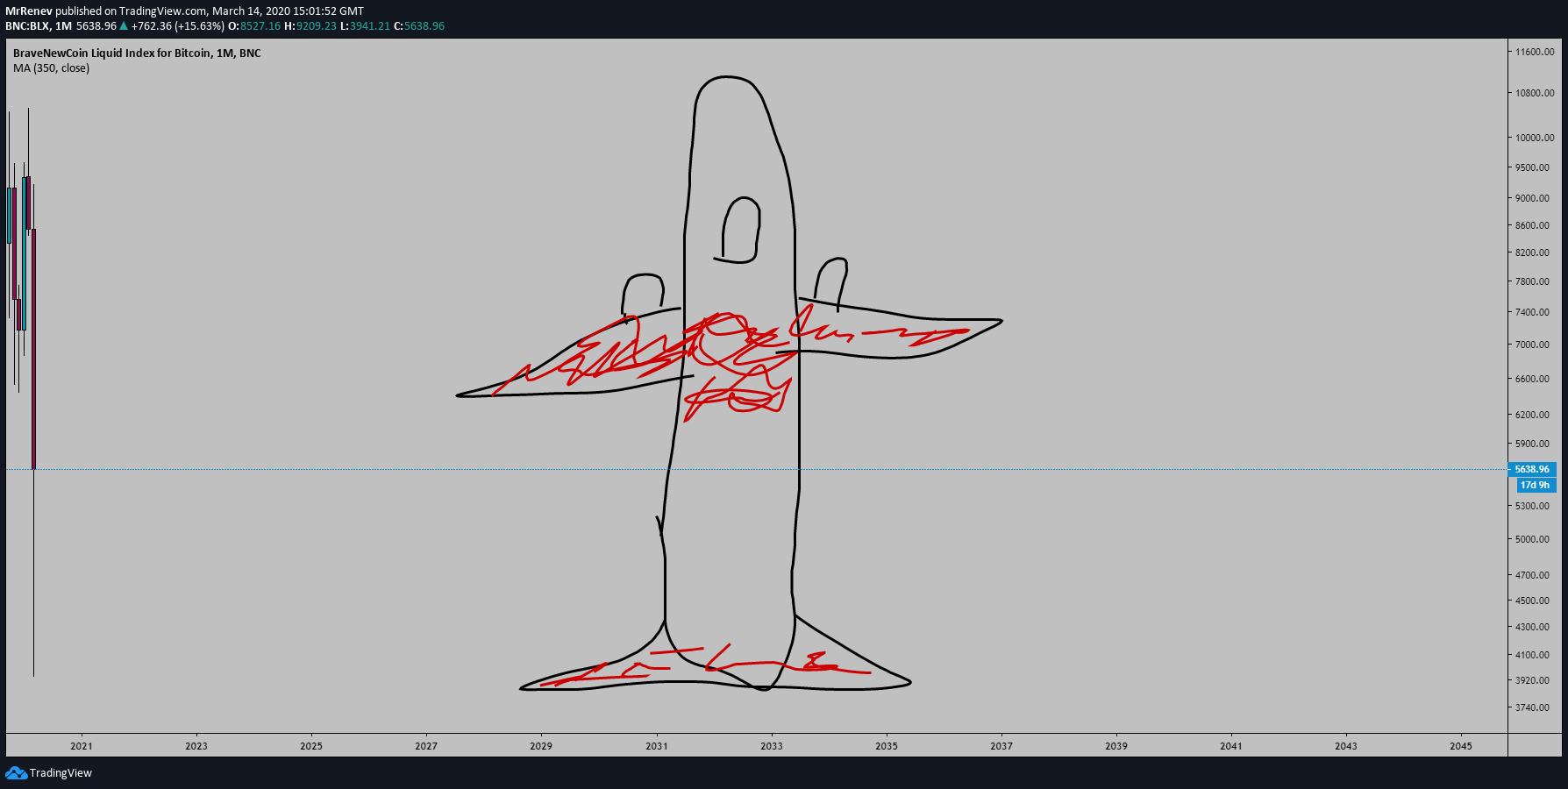The height and width of the screenshot is (789, 1568).
Task: Click the TradingView logo icon
Action: point(16,772)
